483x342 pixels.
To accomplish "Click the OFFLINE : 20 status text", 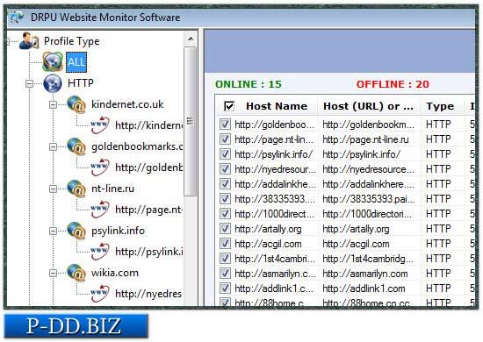I will [x=393, y=84].
